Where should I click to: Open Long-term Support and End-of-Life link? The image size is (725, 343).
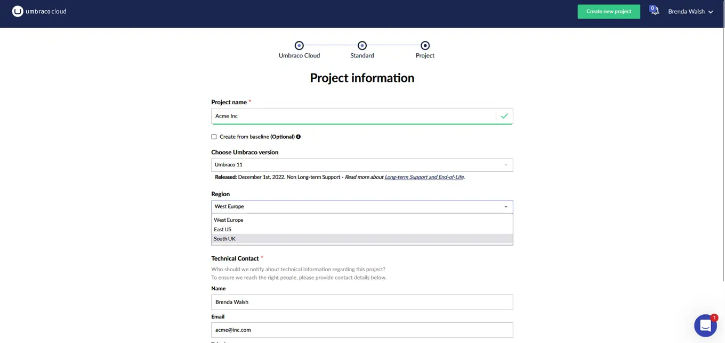[424, 177]
